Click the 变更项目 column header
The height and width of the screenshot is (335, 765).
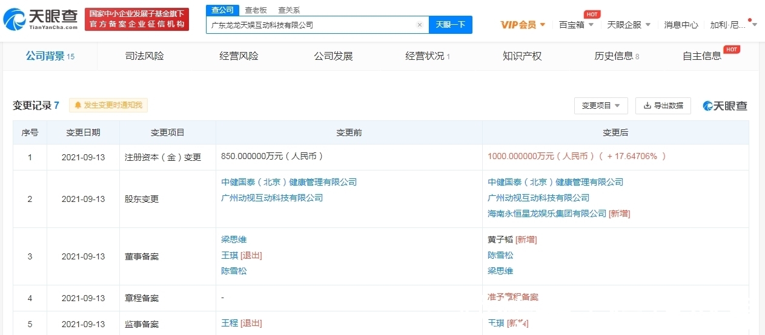coord(168,132)
